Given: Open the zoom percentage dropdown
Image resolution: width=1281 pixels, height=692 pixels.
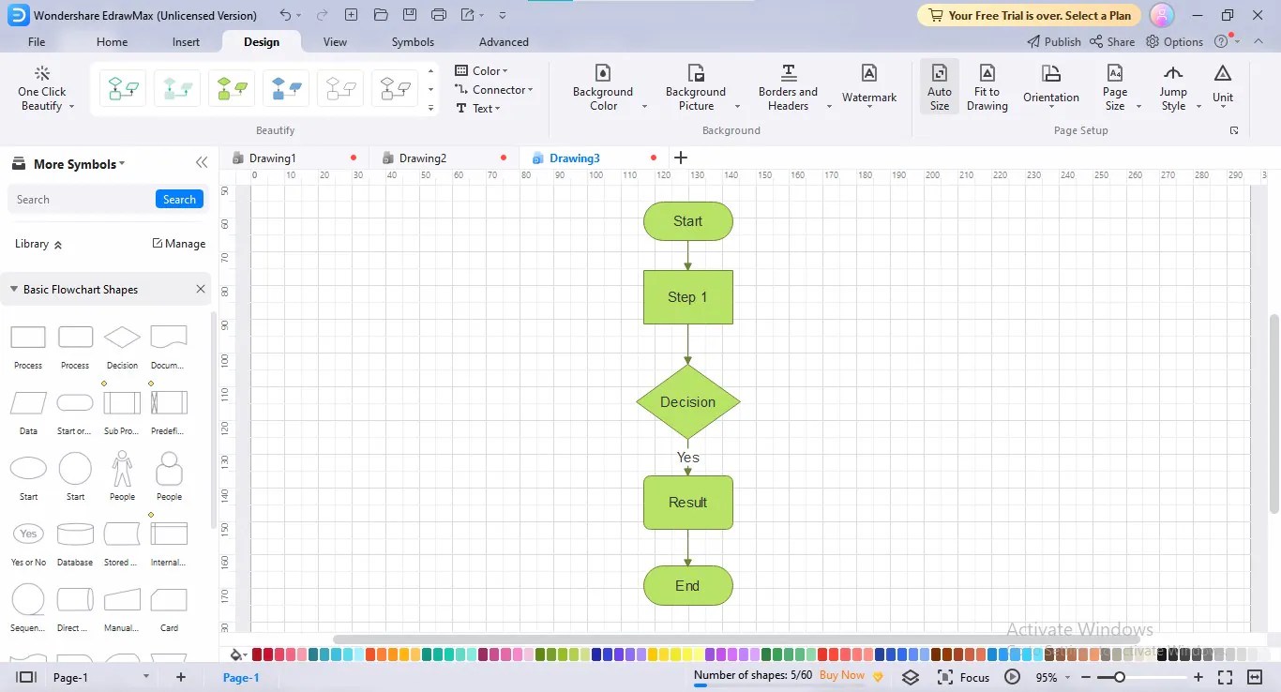Looking at the screenshot, I should click(1050, 676).
